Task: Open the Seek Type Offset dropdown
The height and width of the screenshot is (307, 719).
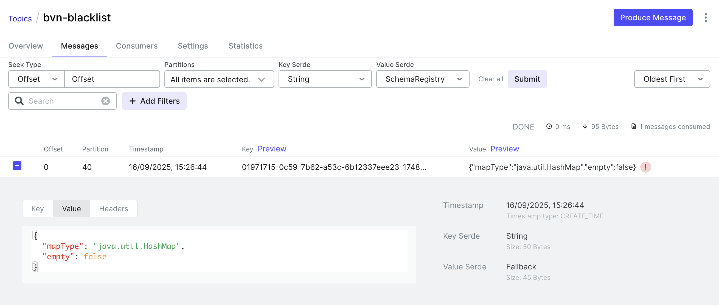Action: click(36, 79)
